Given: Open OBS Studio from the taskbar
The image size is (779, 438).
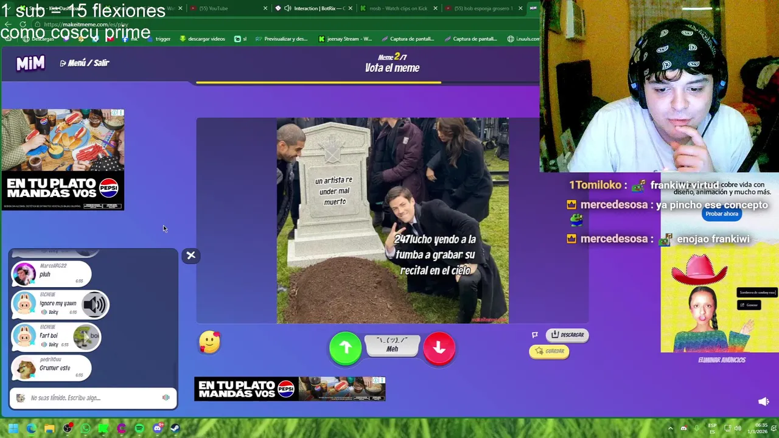Looking at the screenshot, I should (x=68, y=429).
